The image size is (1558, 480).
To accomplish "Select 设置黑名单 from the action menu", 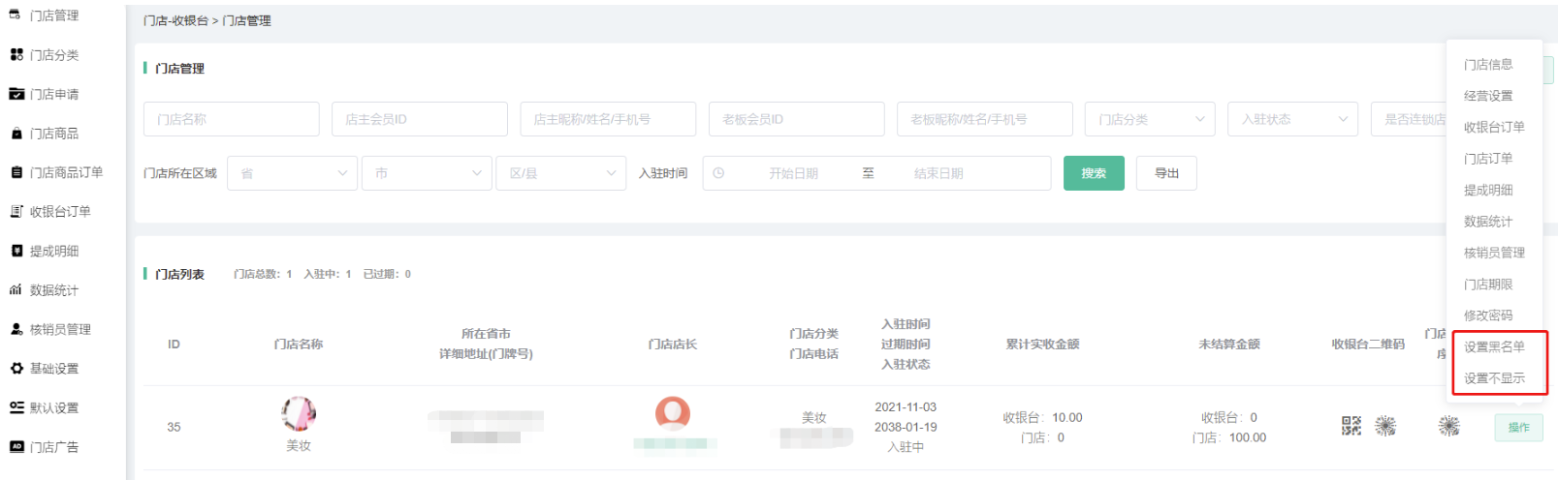I will (1494, 346).
